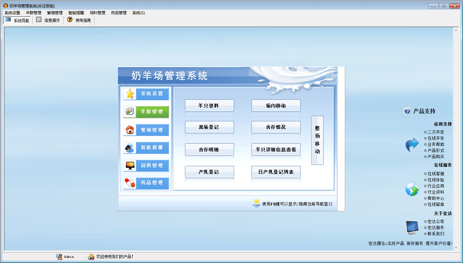Open the 饲料管理 menu
Viewport: 463px width, 263px height.
(x=98, y=13)
